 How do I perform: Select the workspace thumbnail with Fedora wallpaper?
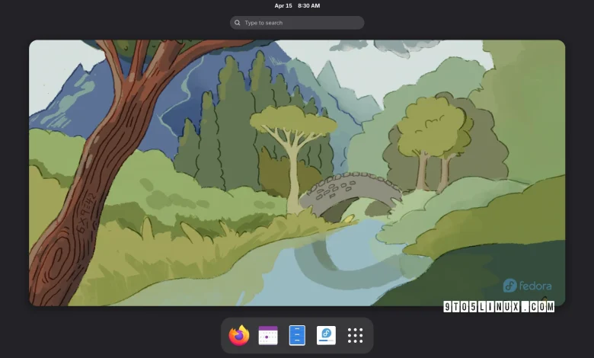(297, 173)
